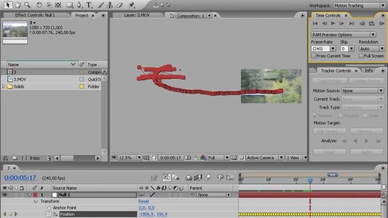
Task: Select the Zoom magnifier tool
Action: point(27,5)
